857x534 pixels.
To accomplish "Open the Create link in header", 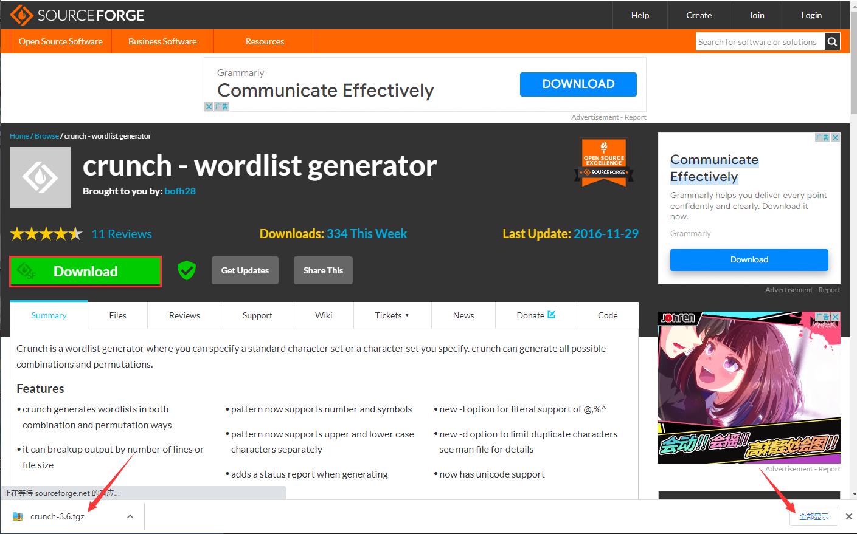I will [699, 15].
